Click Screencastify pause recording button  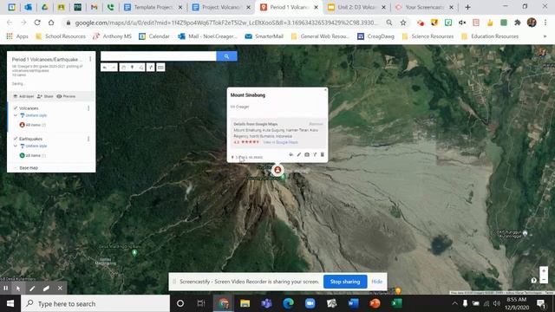(6, 289)
